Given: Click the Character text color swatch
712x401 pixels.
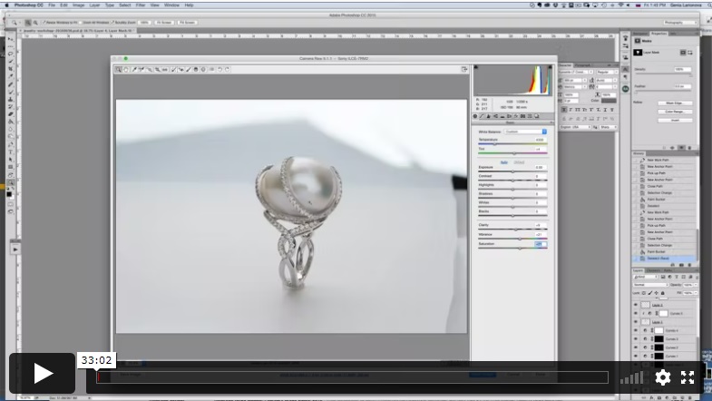Looking at the screenshot, I should click(x=609, y=101).
